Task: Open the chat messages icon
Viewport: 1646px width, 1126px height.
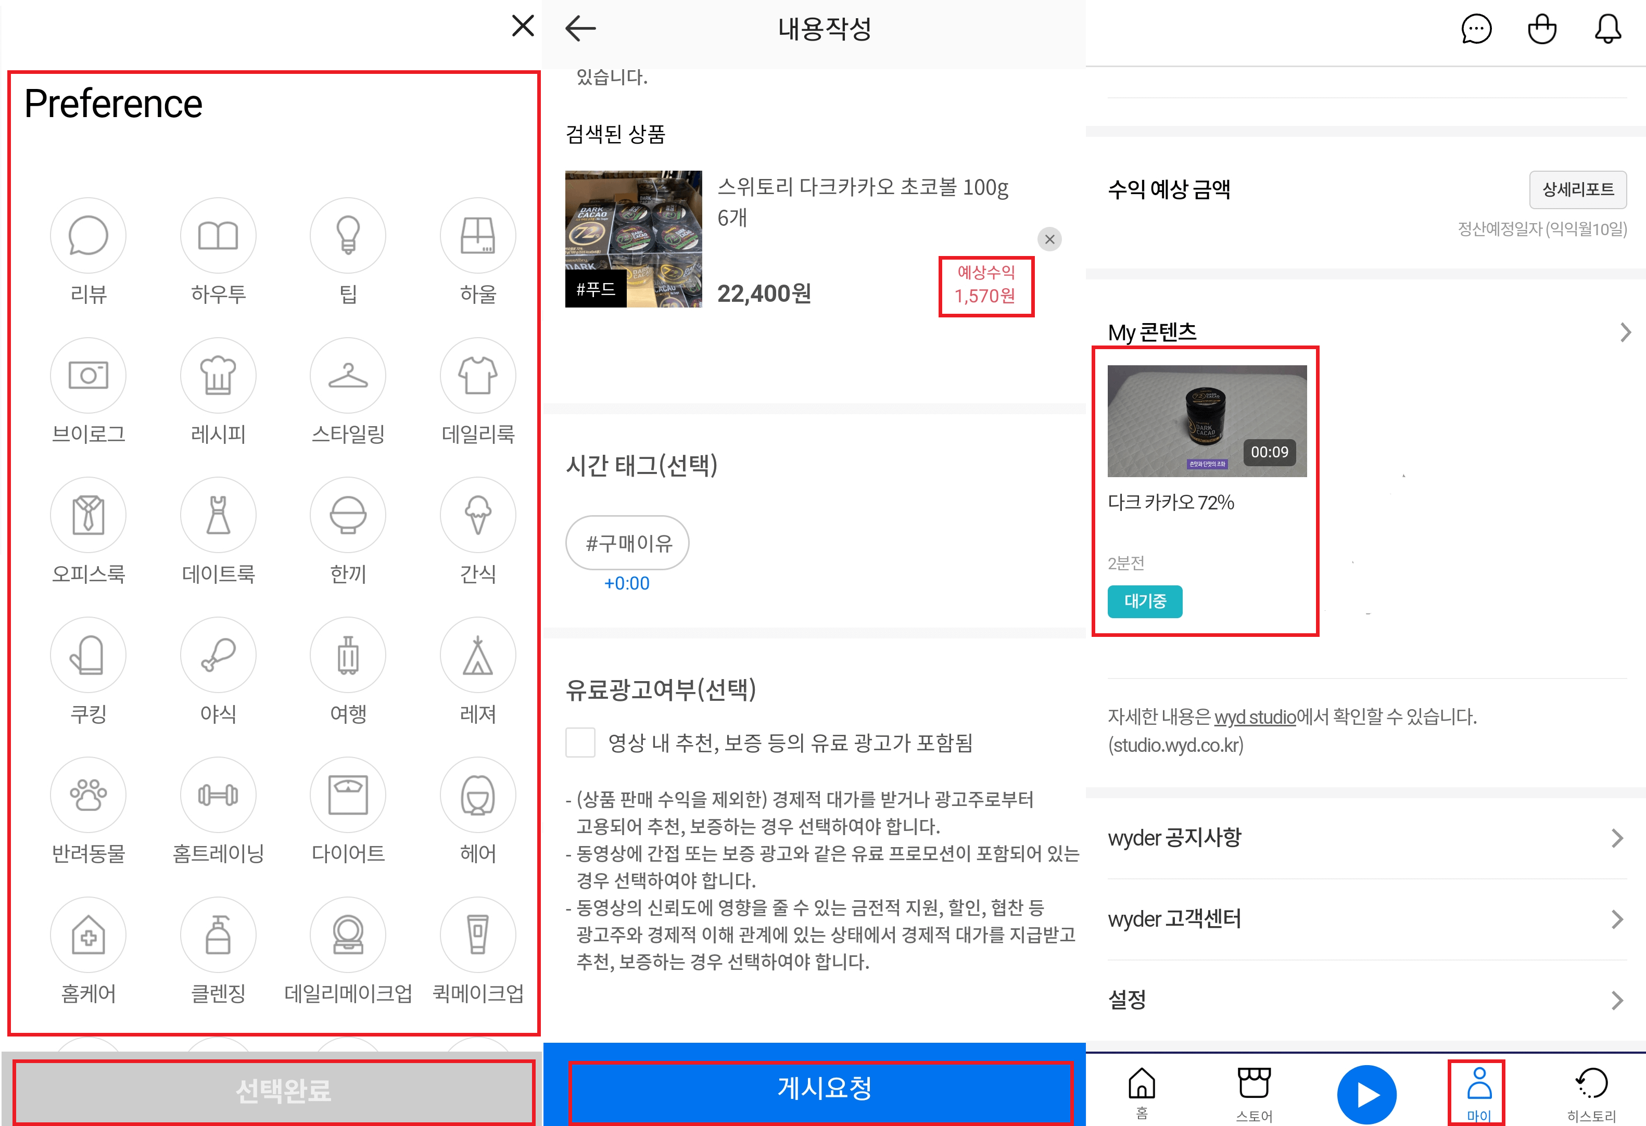Action: click(x=1476, y=30)
